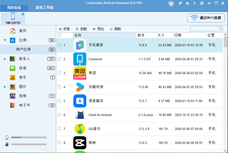
Task: Click the 语音翻译 app icon
Action: click(x=80, y=101)
